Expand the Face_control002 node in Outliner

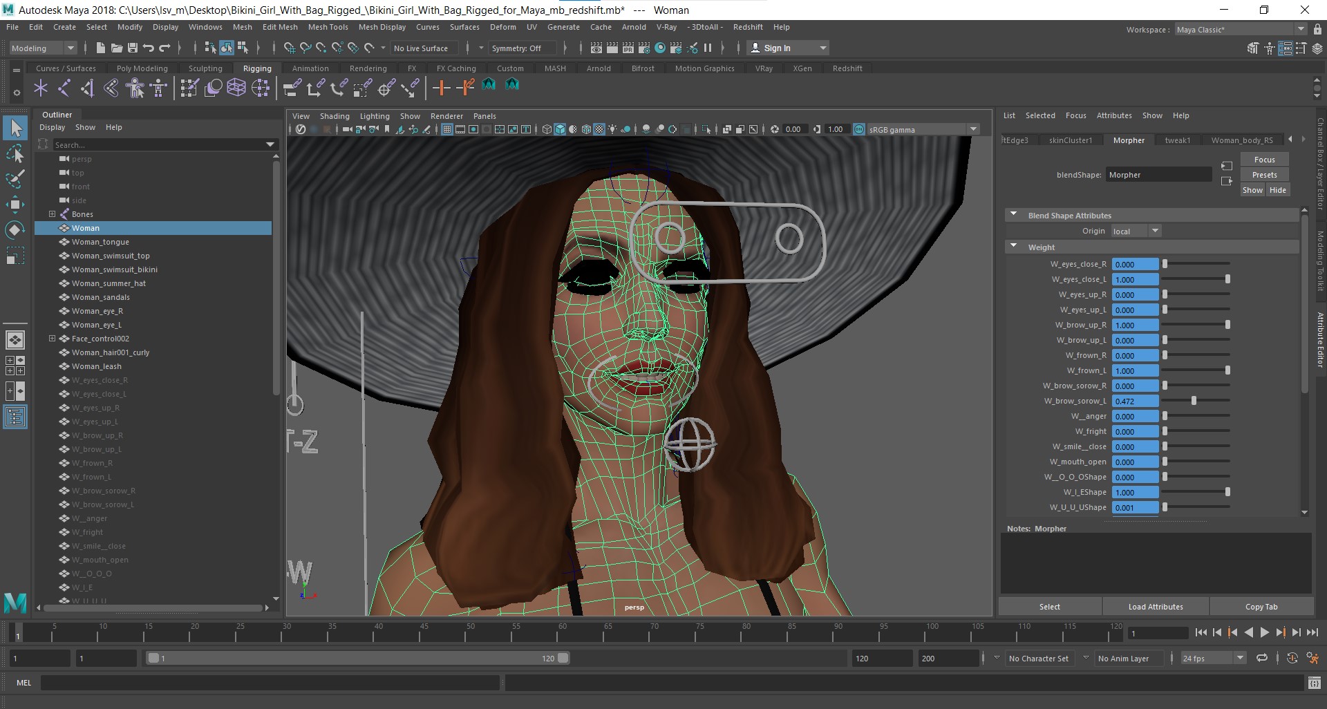pos(52,339)
